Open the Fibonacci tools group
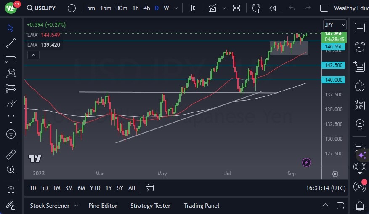The height and width of the screenshot is (214, 369). point(11,58)
